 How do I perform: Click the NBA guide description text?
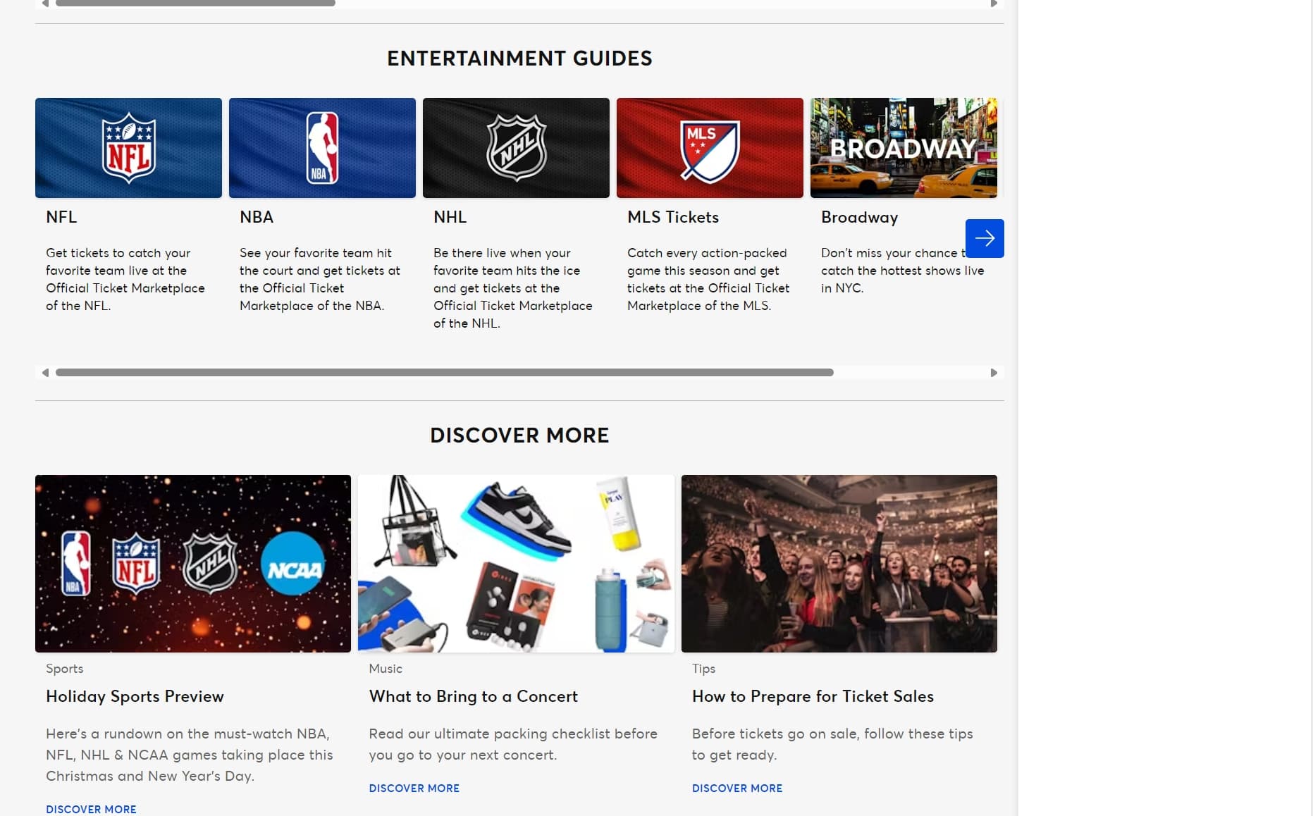320,279
